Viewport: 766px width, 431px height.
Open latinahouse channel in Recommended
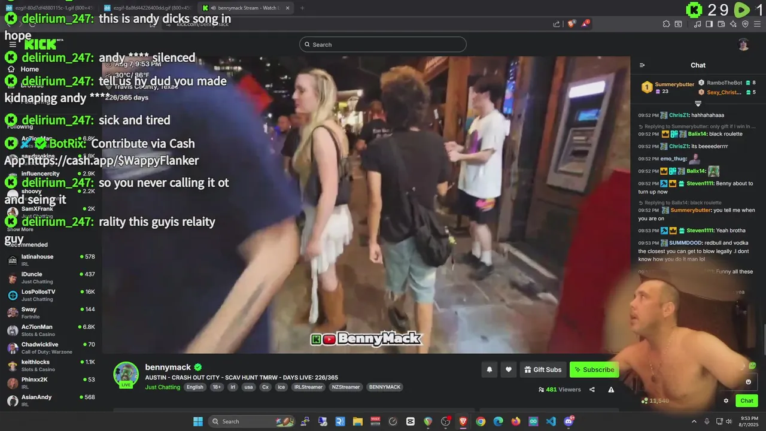click(50, 260)
